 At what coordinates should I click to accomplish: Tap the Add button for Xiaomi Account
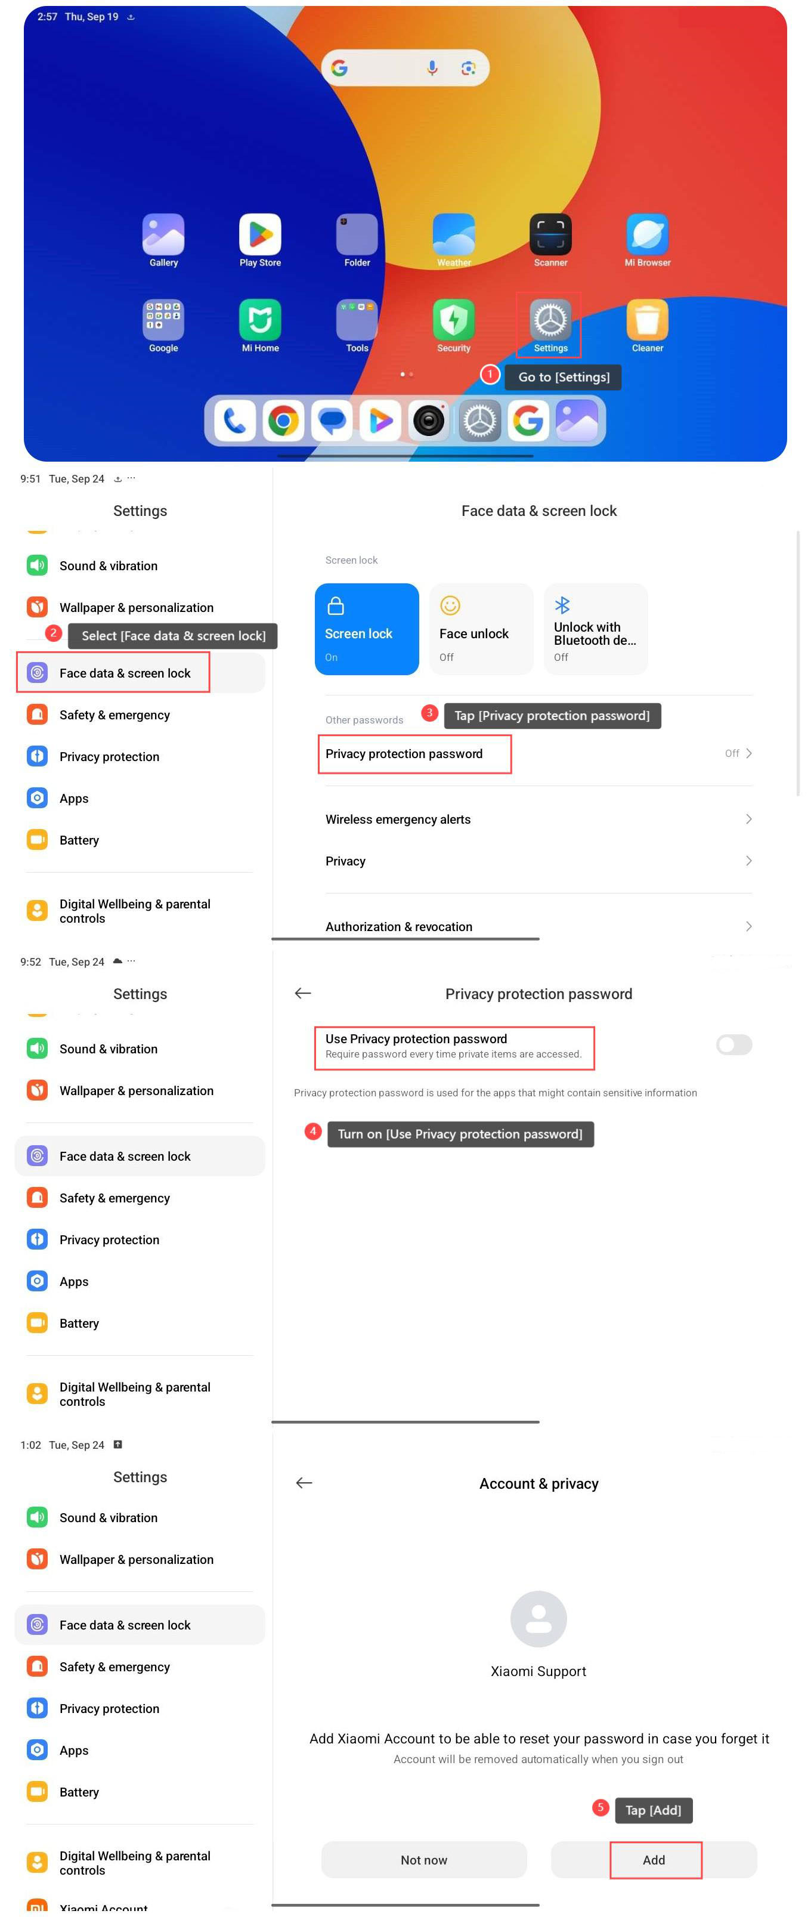(x=653, y=1859)
